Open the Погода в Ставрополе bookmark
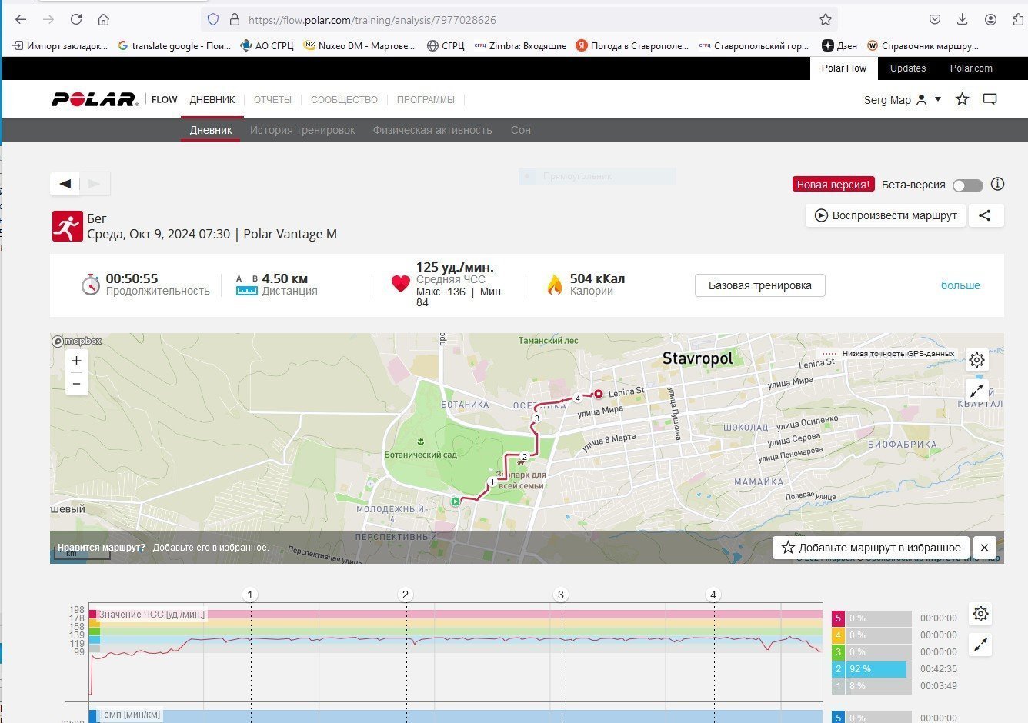This screenshot has height=723, width=1028. (632, 45)
